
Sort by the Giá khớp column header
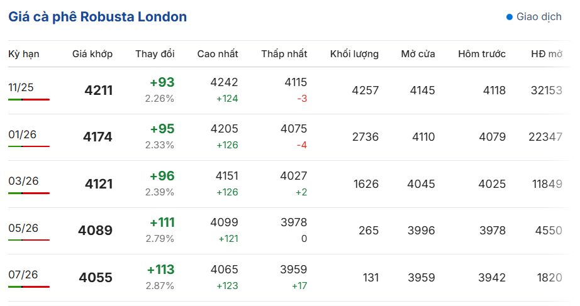[92, 54]
